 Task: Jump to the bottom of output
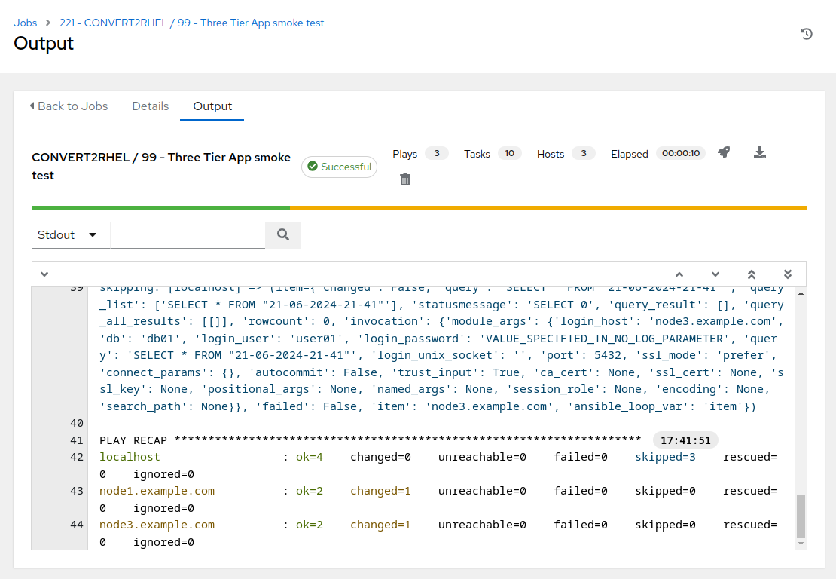coord(788,274)
